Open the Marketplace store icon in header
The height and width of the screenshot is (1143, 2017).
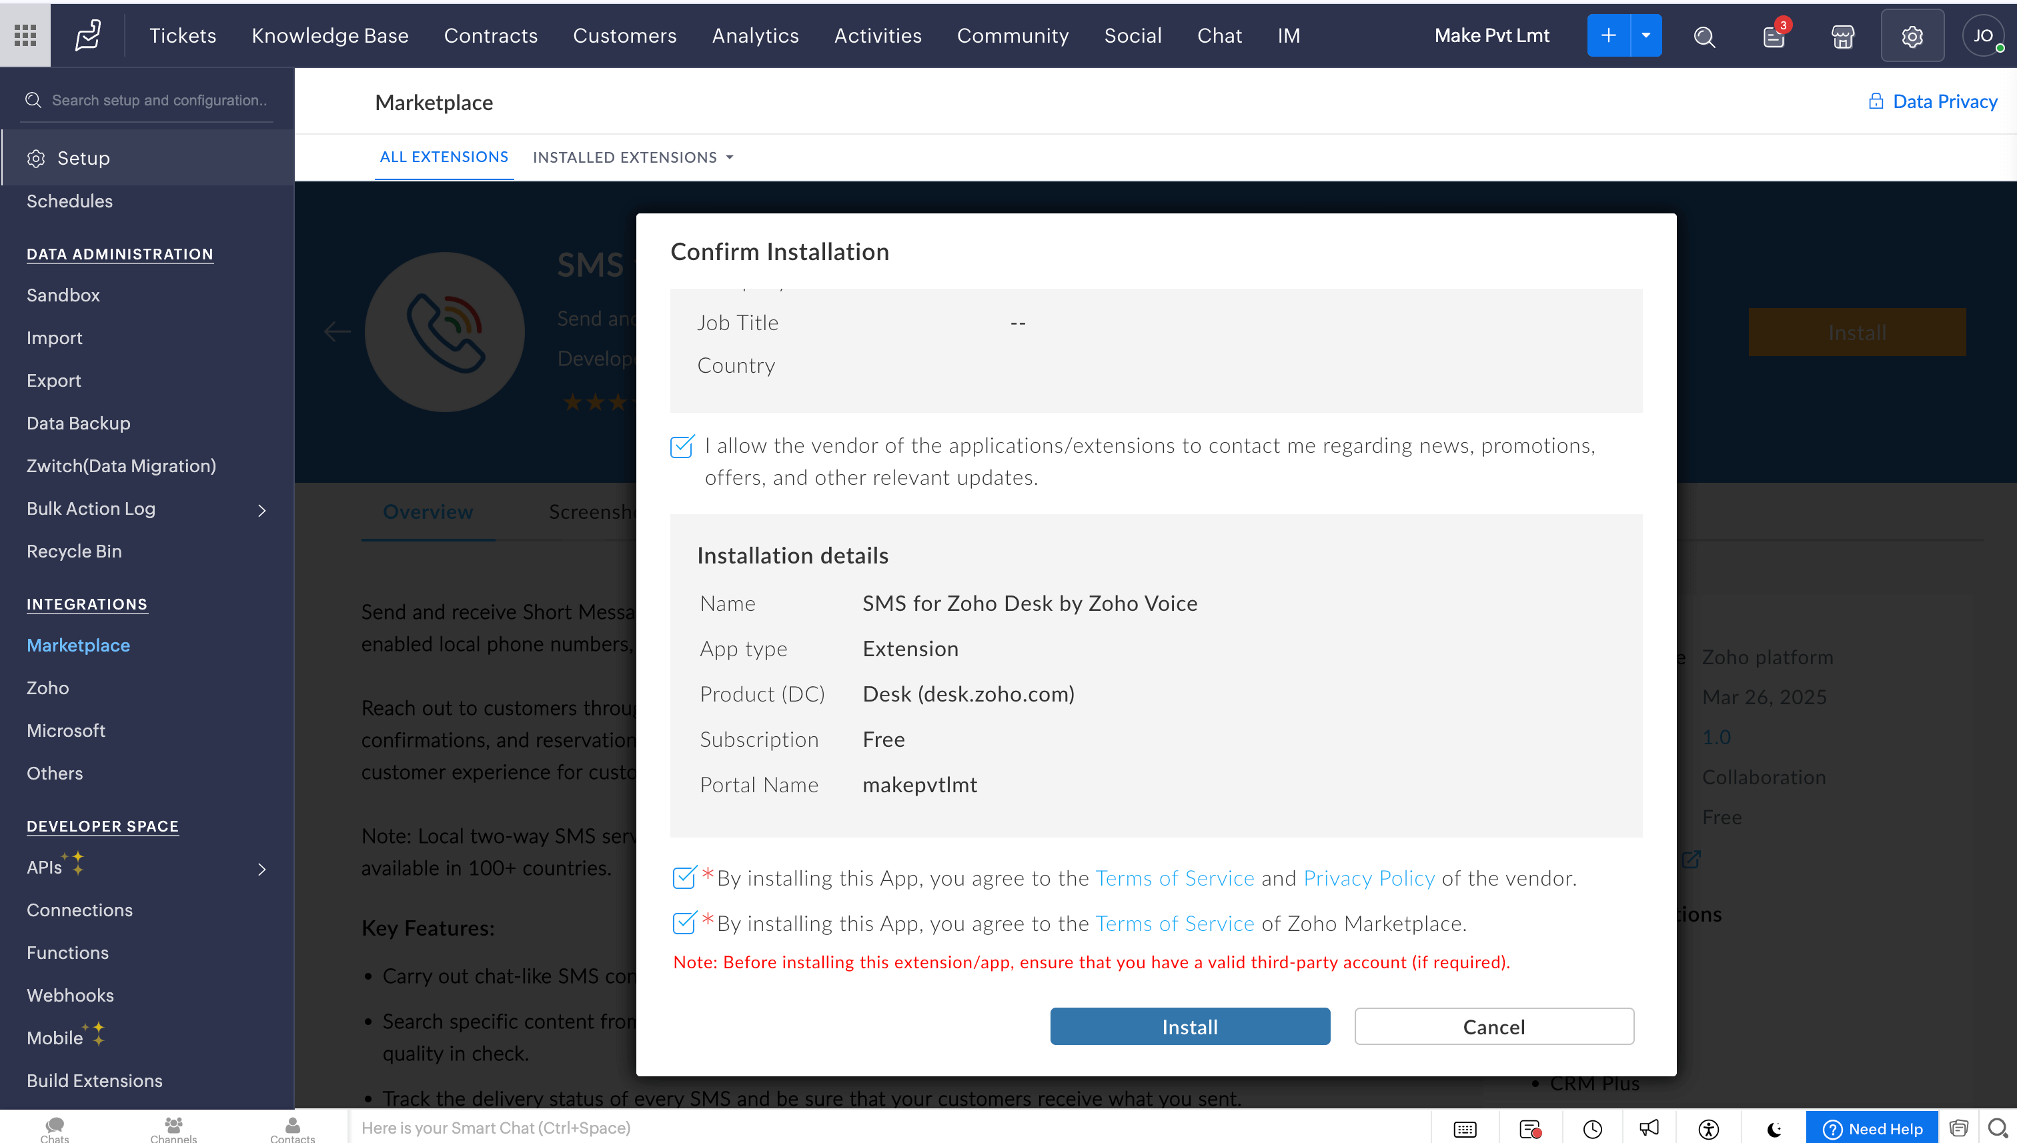(1842, 36)
